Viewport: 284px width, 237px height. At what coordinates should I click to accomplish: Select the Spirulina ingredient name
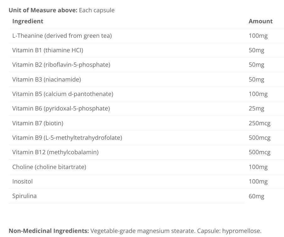pyautogui.click(x=24, y=196)
